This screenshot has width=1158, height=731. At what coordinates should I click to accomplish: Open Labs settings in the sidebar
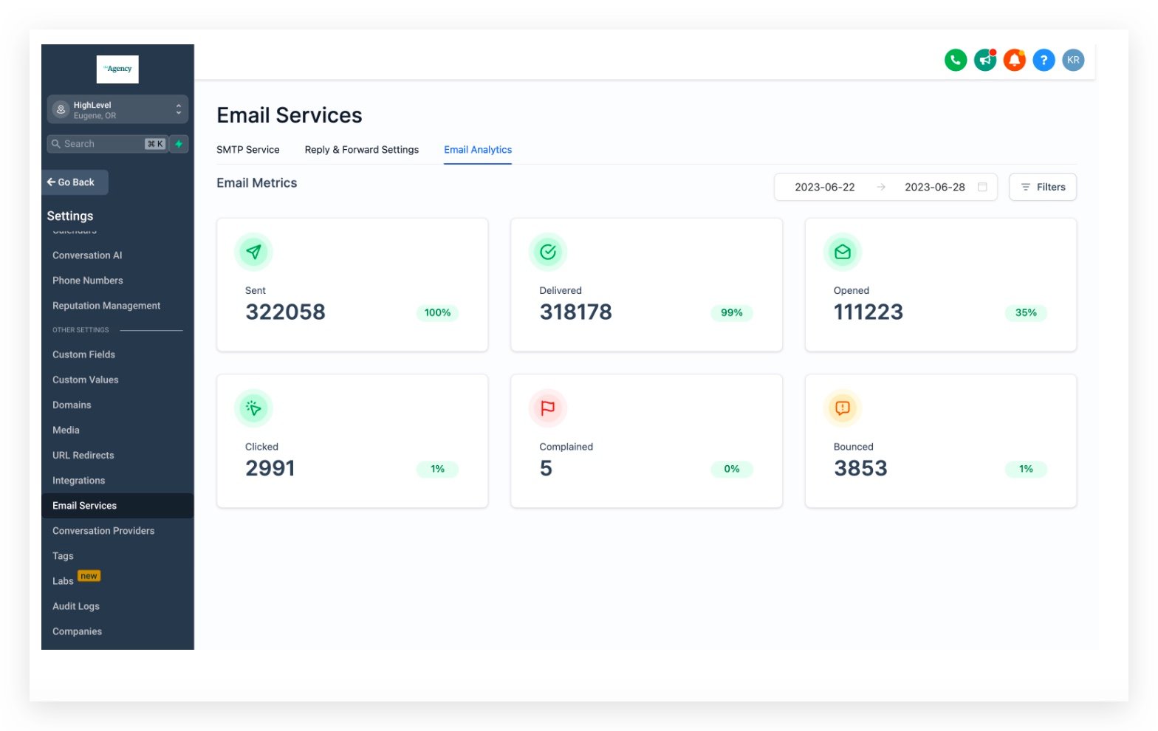[x=64, y=580]
